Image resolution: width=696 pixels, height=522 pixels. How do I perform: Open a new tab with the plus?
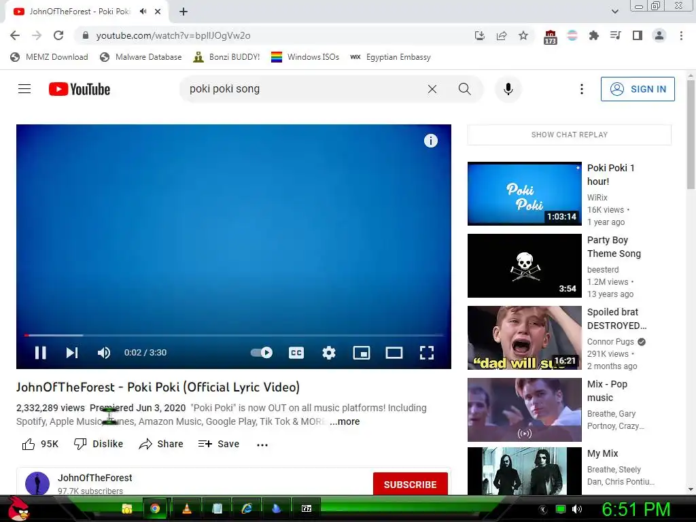tap(184, 12)
